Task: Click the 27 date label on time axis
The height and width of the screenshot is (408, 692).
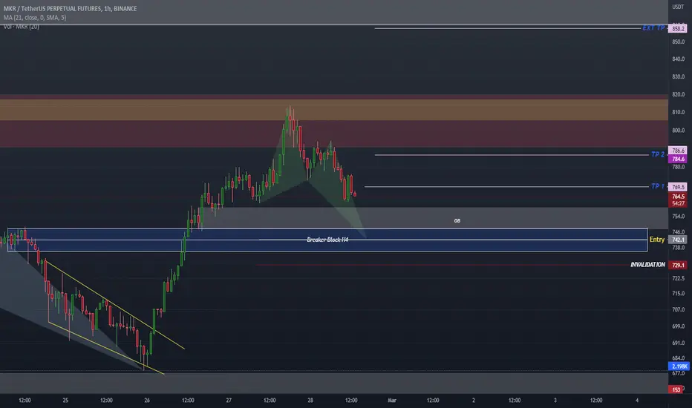Action: (229, 401)
